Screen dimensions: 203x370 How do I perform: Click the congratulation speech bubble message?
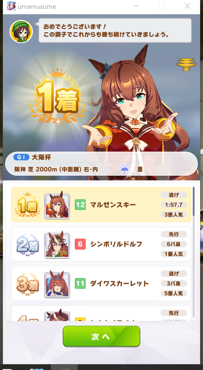[x=115, y=30]
